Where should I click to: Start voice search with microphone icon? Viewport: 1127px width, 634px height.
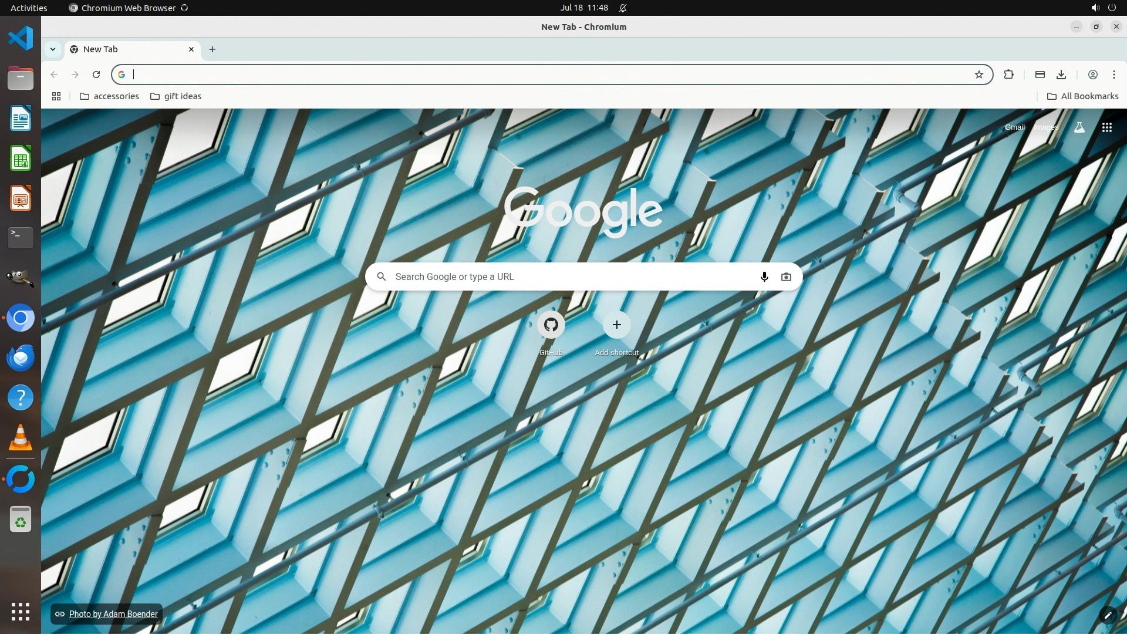coord(764,276)
